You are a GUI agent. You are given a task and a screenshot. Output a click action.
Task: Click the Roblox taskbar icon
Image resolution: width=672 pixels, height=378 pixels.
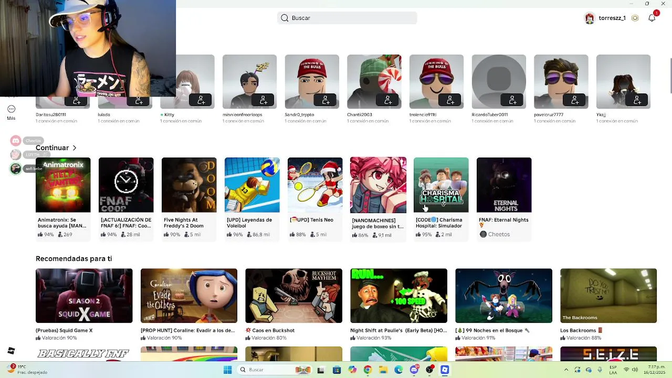[445, 370]
